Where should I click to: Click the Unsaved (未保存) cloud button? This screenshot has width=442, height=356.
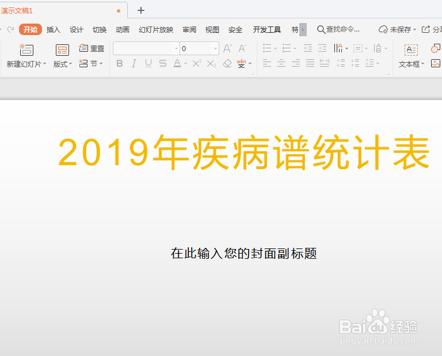397,29
